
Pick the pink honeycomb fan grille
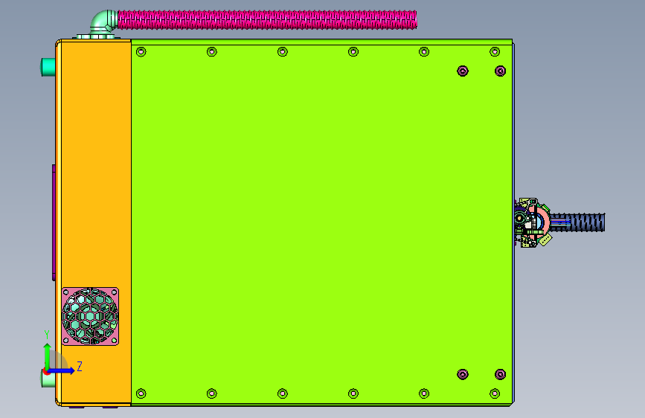click(x=90, y=316)
